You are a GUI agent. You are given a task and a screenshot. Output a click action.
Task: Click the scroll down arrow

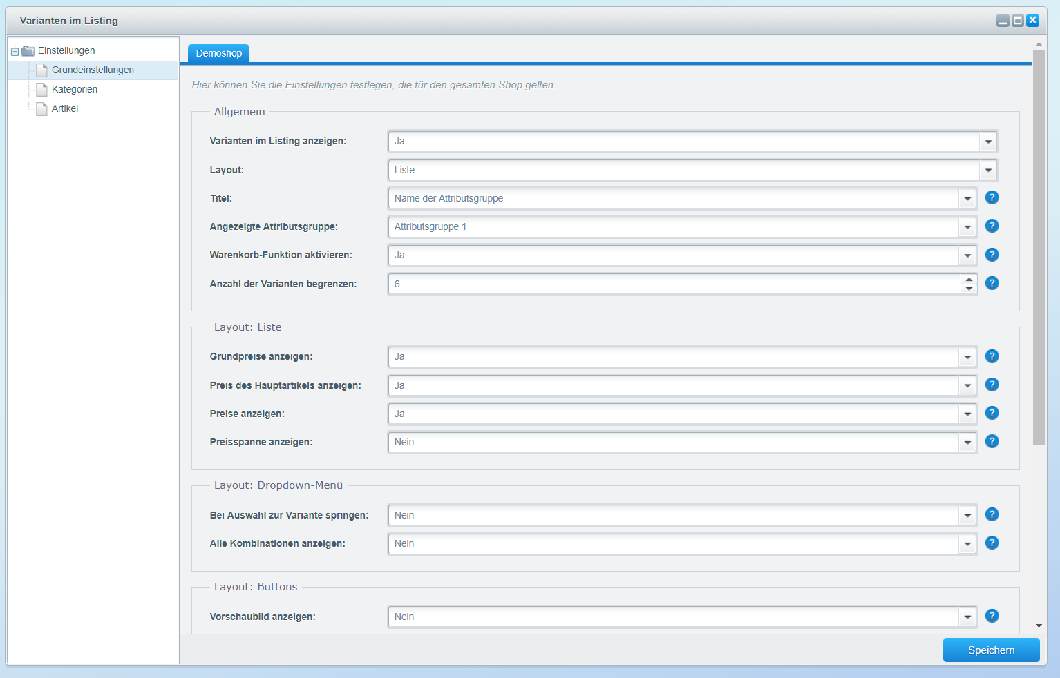tap(1039, 626)
